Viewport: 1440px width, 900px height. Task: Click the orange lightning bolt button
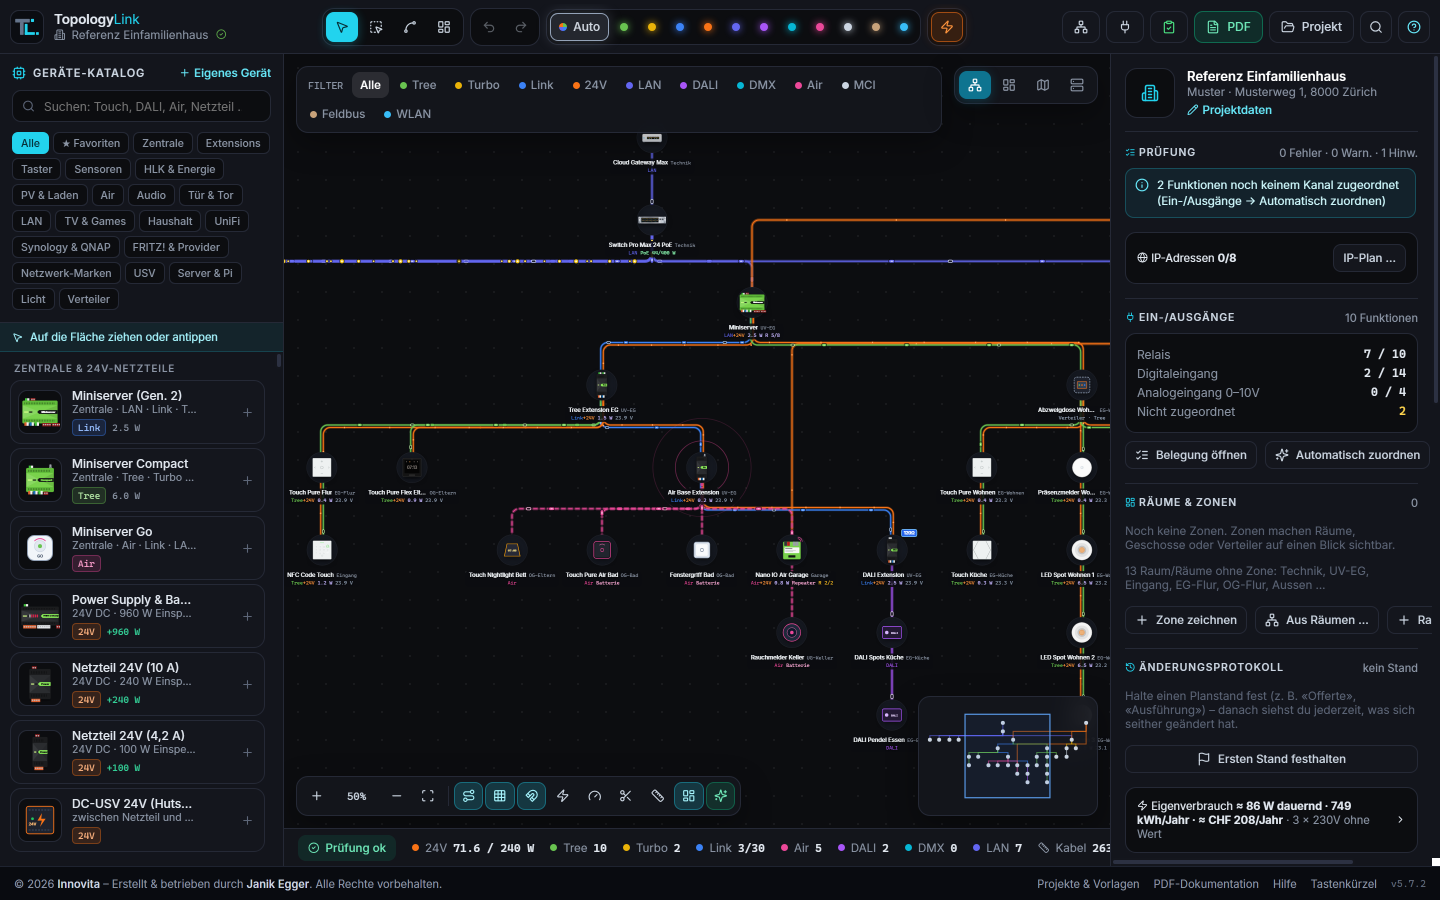coord(946,27)
